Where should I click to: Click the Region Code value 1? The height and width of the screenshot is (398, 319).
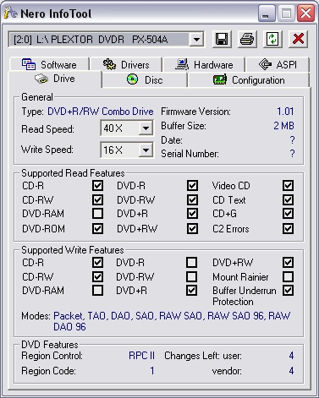pyautogui.click(x=152, y=371)
